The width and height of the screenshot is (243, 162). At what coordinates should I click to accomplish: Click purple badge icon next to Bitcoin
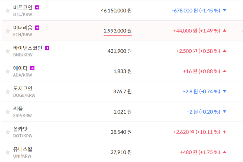click(x=37, y=7)
